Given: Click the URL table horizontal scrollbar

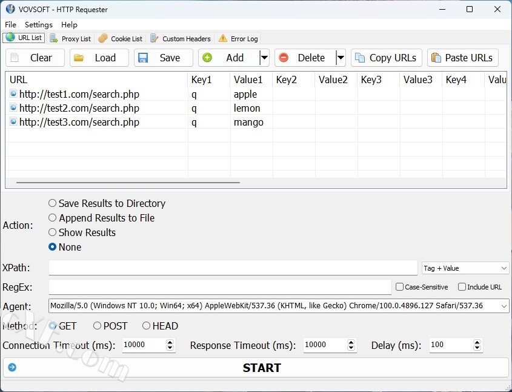Looking at the screenshot, I should (x=128, y=183).
